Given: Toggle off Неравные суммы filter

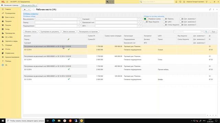Looking at the screenshot, I should tap(146, 19).
